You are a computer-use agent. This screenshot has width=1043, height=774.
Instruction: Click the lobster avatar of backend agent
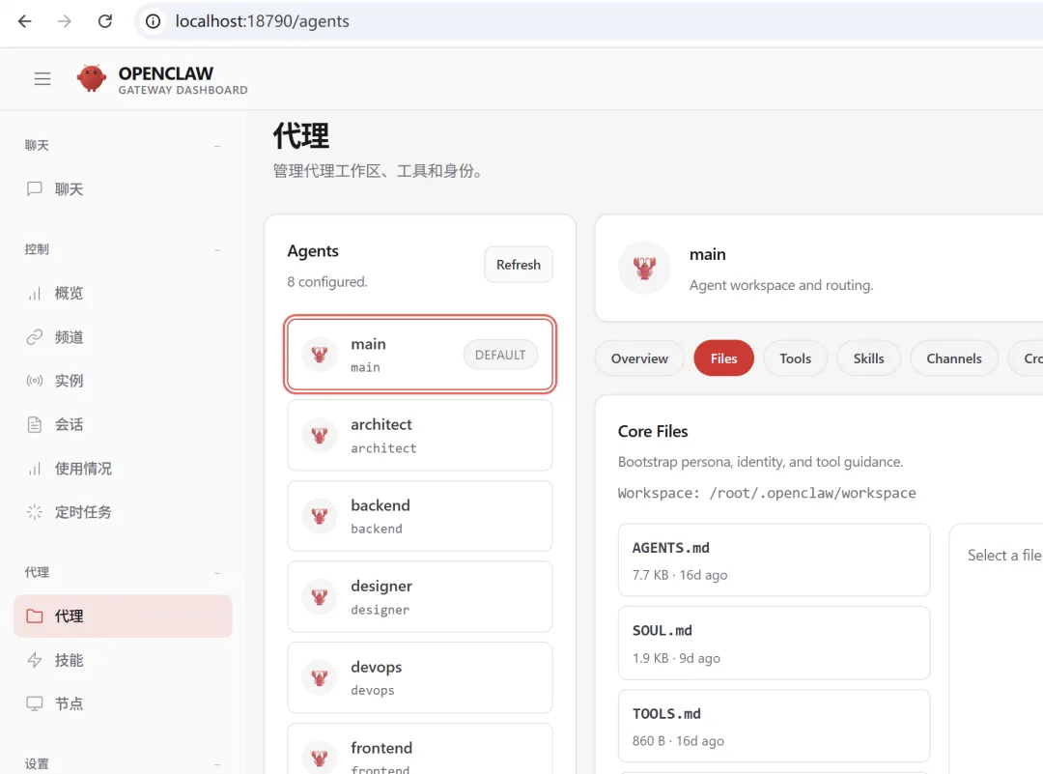pos(320,516)
